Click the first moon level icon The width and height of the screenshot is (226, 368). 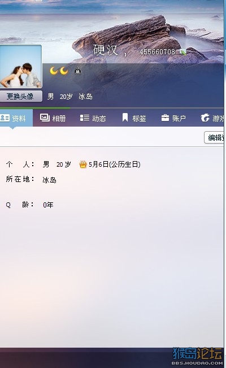pyautogui.click(x=54, y=71)
